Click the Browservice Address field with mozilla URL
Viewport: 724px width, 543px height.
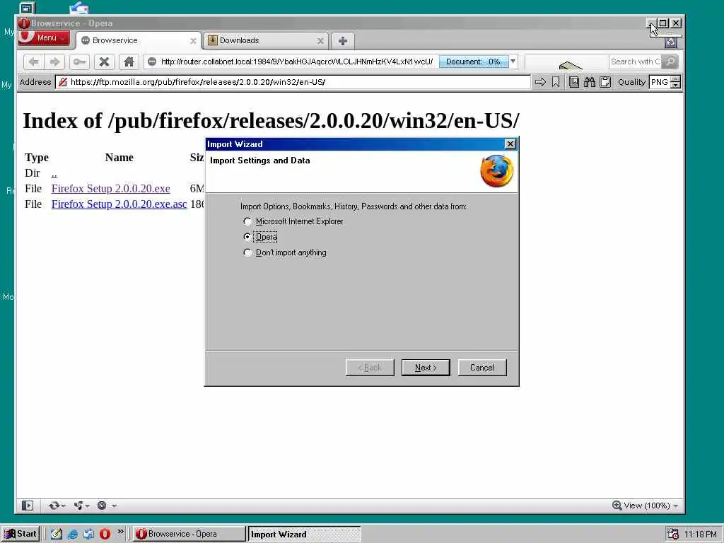pyautogui.click(x=293, y=82)
